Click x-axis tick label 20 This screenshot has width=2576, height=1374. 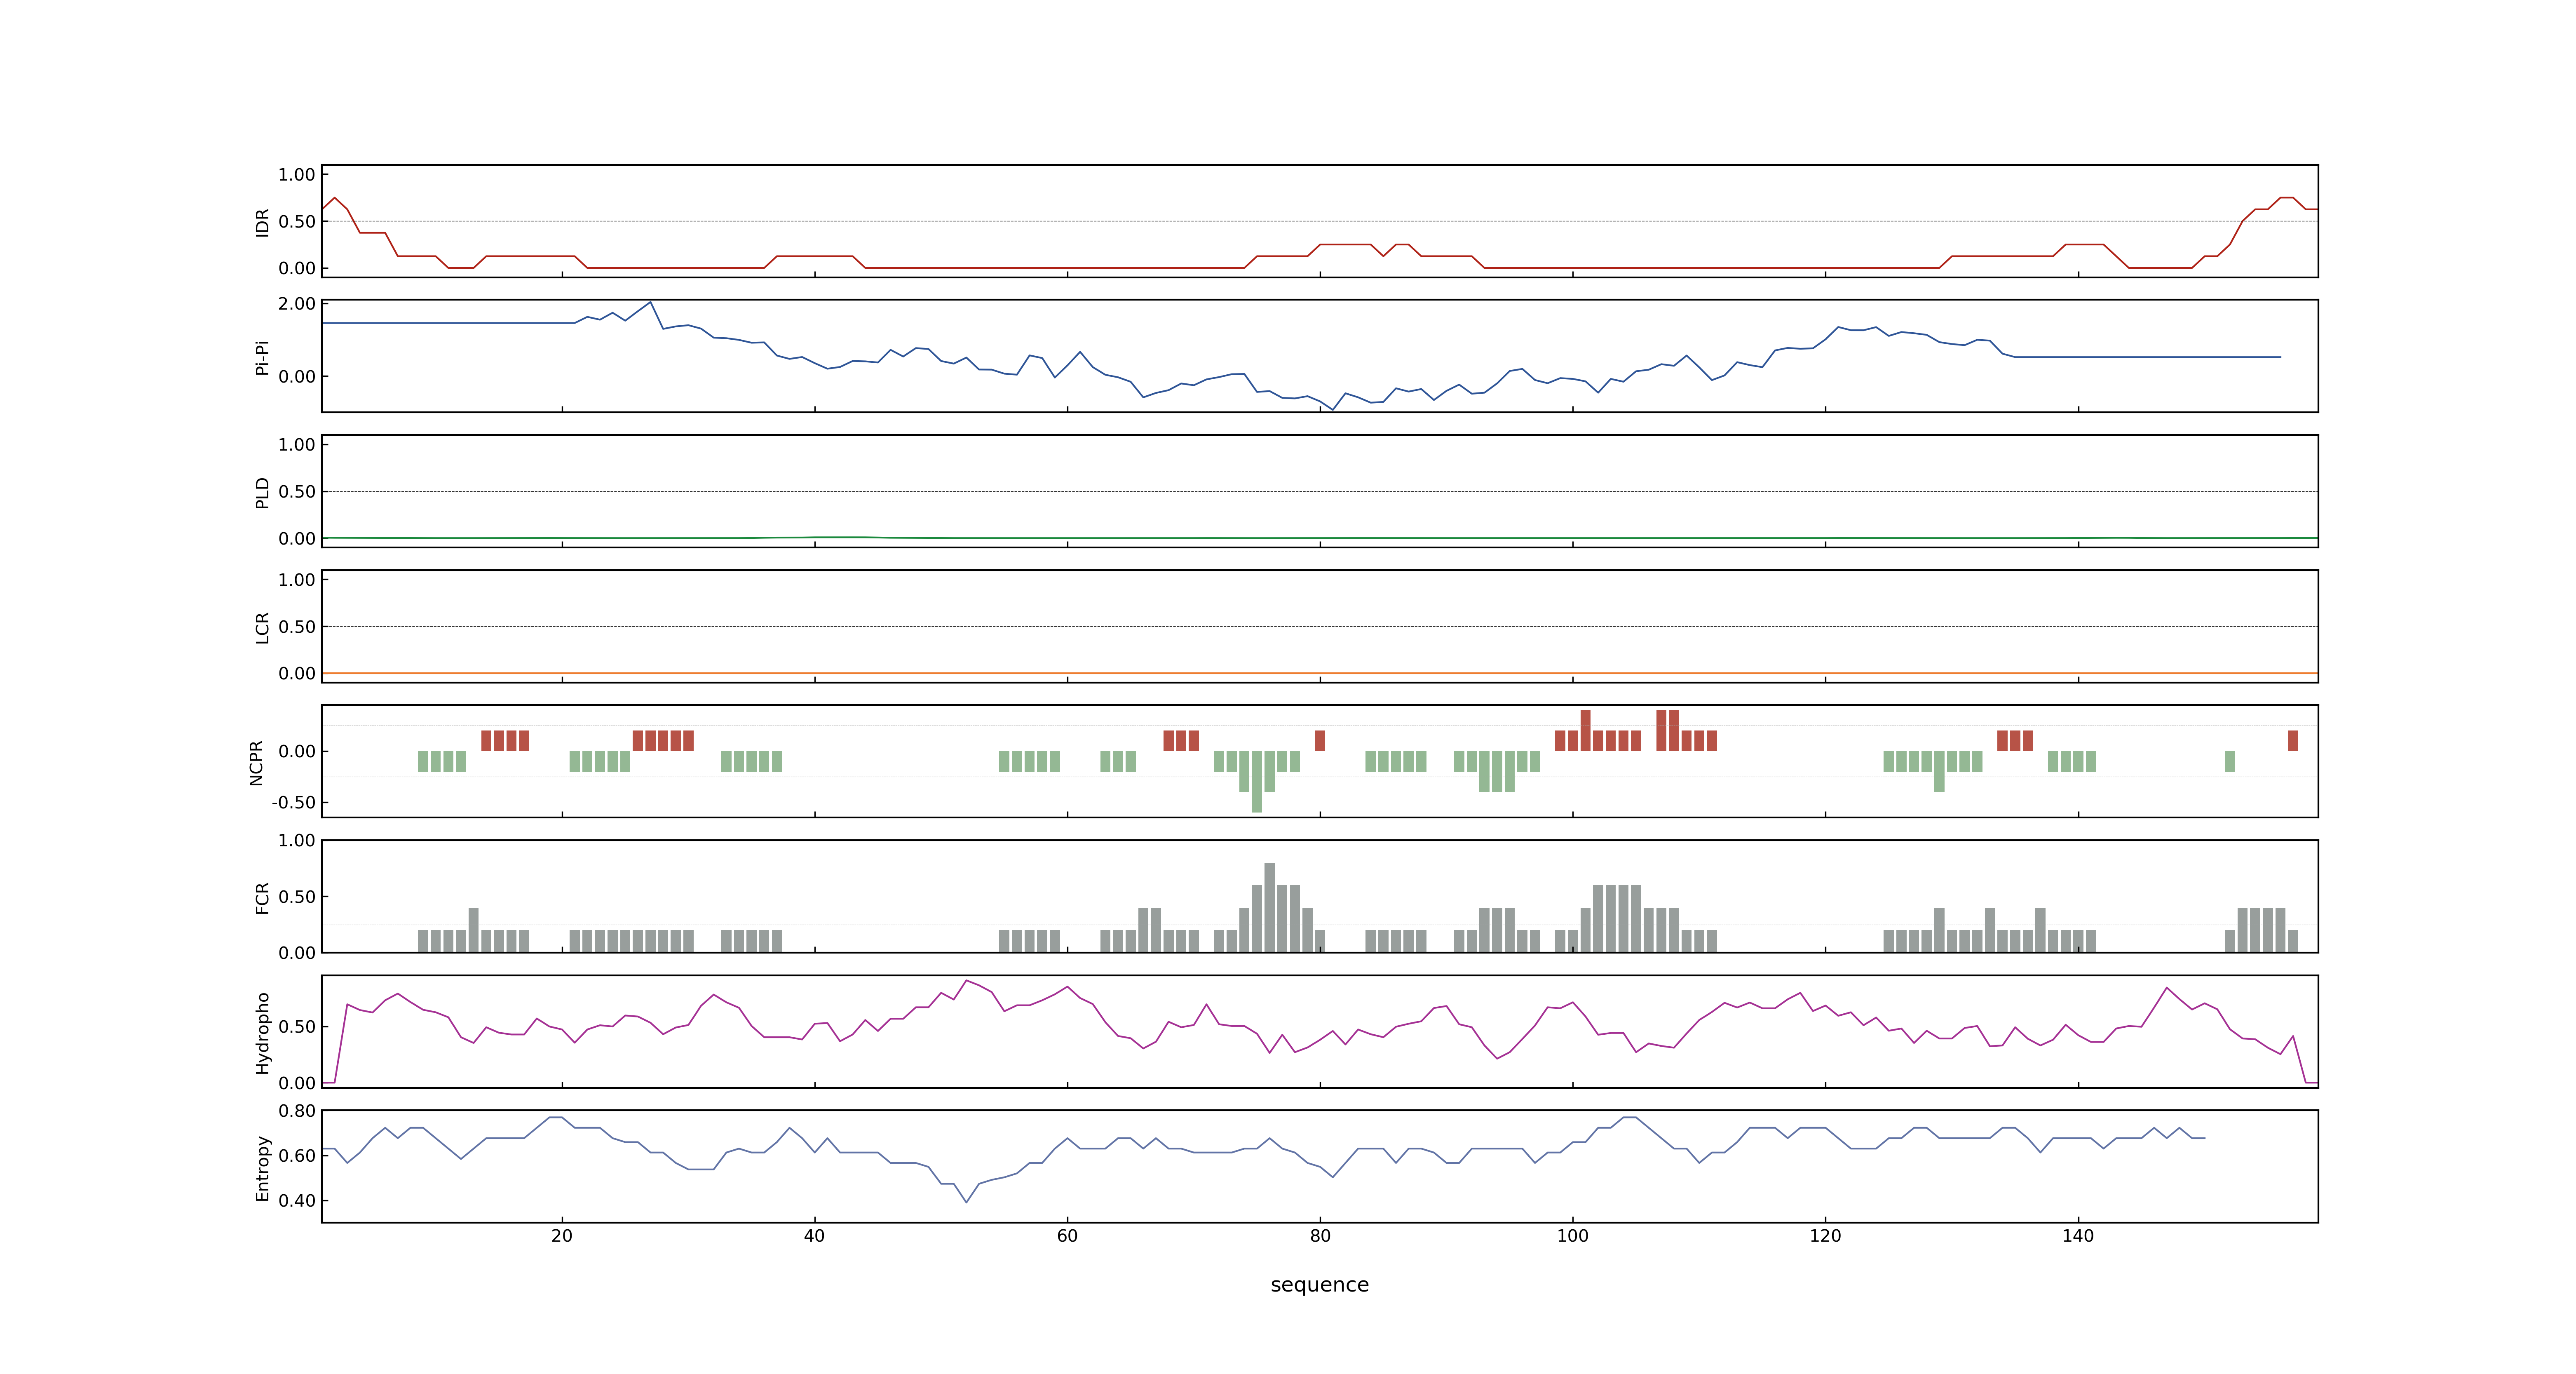pyautogui.click(x=562, y=1236)
